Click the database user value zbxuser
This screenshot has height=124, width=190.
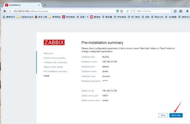coord(106,76)
